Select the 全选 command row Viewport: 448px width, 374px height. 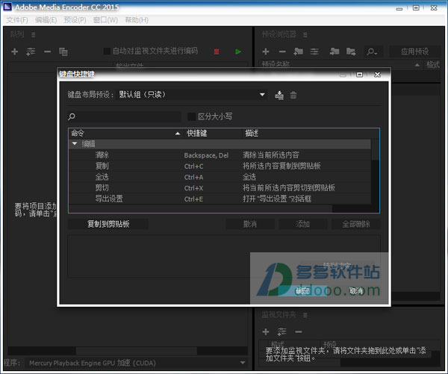pyautogui.click(x=220, y=177)
